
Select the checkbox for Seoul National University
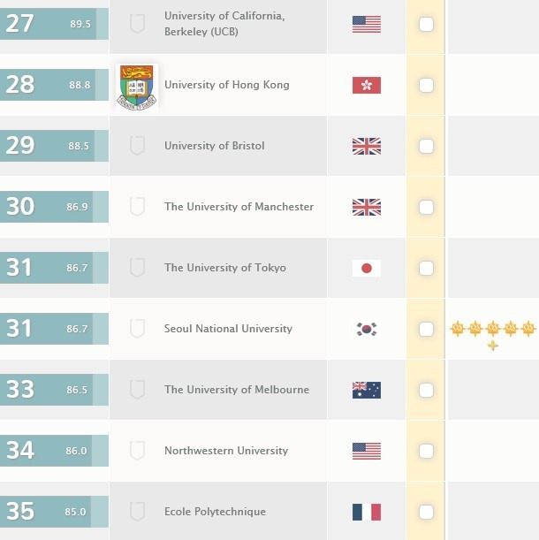click(426, 330)
